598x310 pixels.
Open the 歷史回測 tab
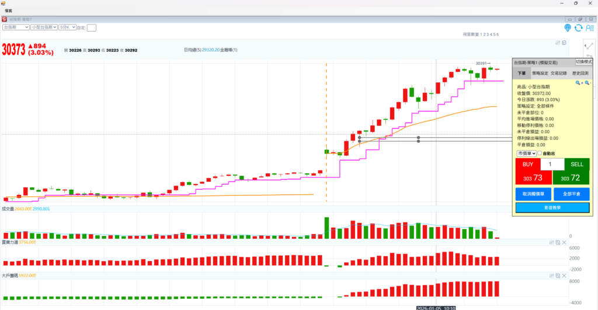580,74
